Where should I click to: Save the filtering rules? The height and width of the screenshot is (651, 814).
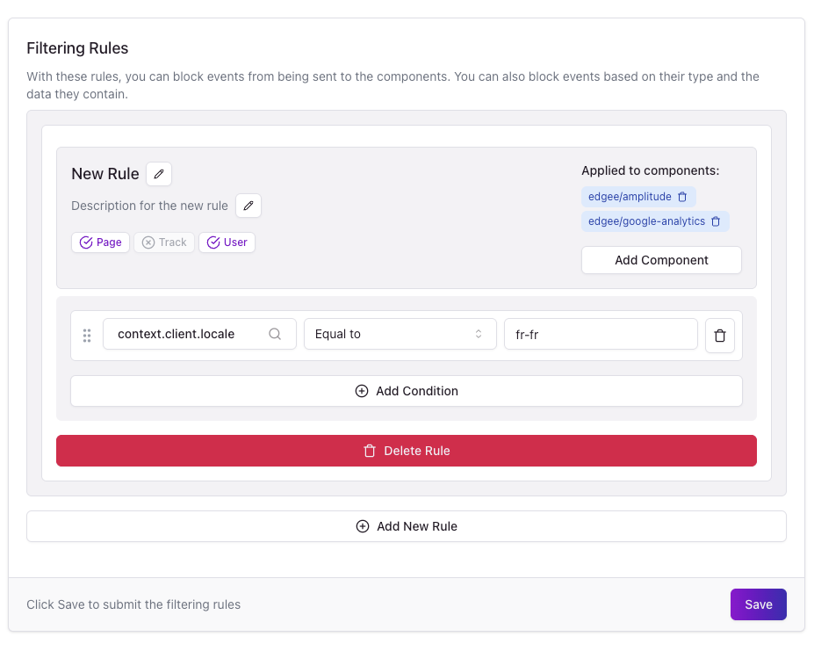tap(759, 604)
